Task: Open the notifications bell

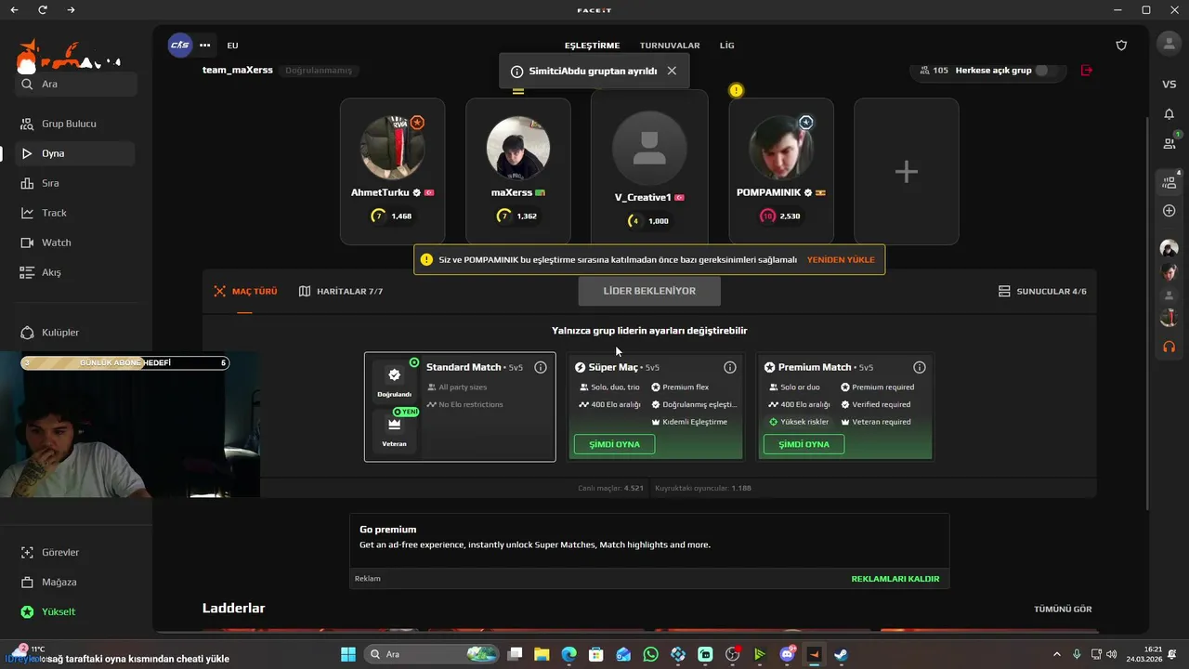Action: [x=1169, y=114]
